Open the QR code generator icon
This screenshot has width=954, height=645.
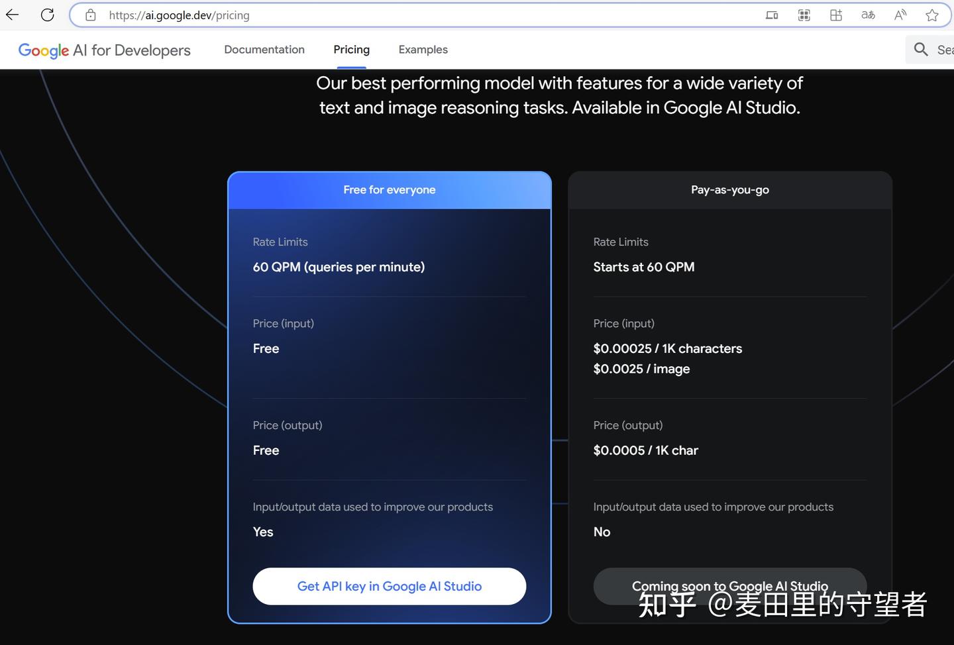click(x=804, y=15)
